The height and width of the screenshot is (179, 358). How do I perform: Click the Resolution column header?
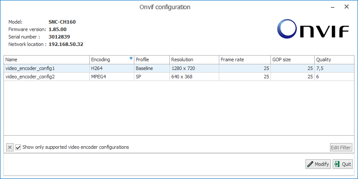194,60
